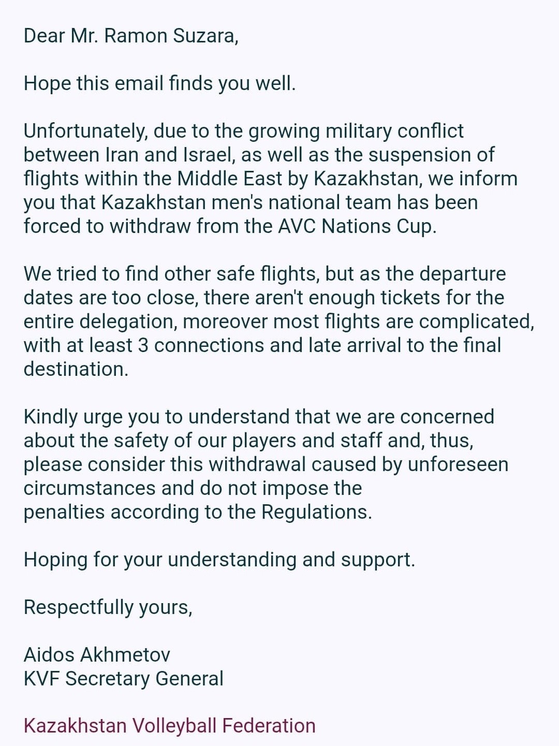Click the paragraph starting Kindly urge you
The image size is (559, 746).
pos(266,464)
